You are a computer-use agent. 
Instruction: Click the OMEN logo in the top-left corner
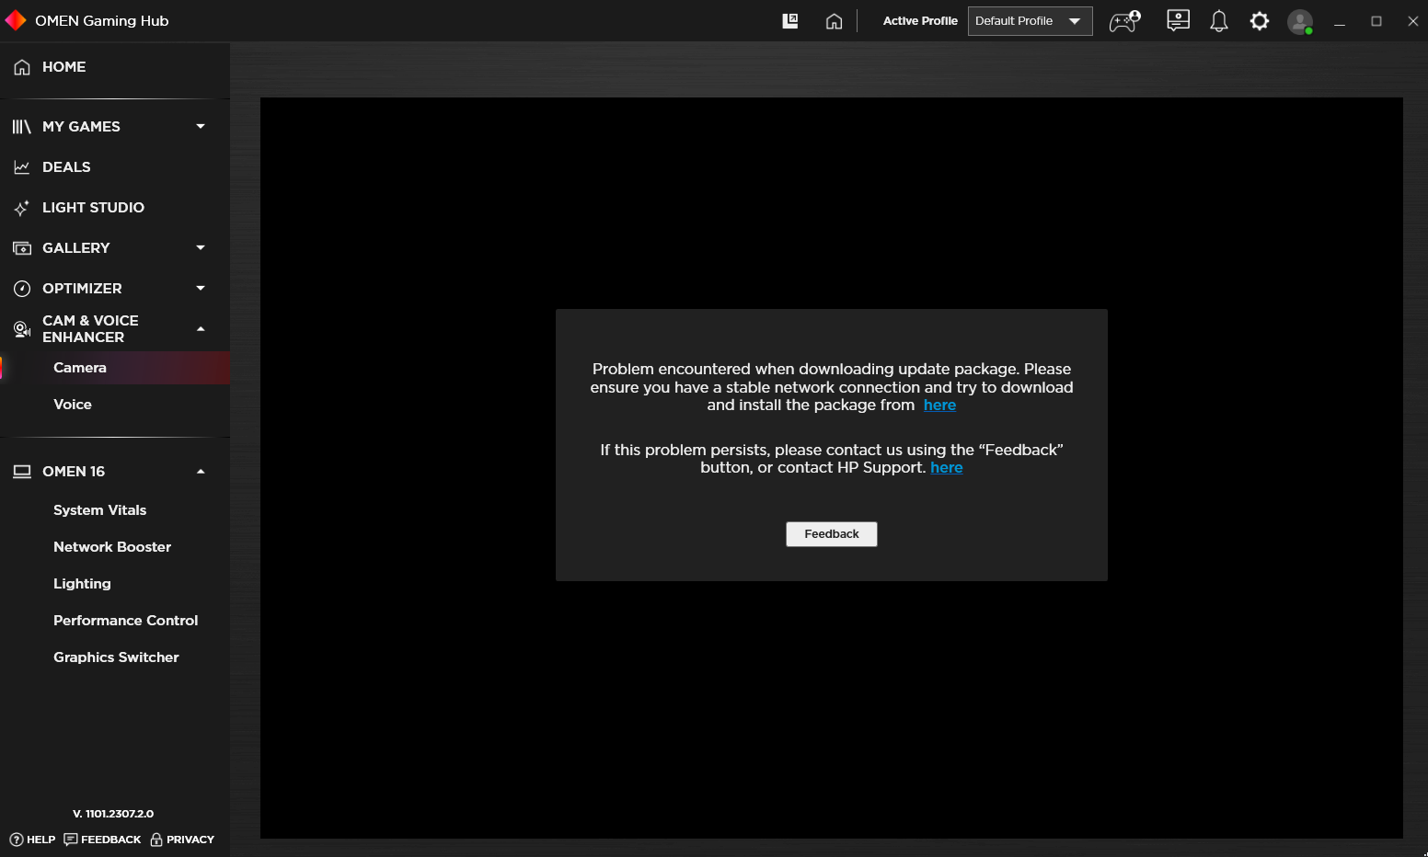tap(15, 19)
